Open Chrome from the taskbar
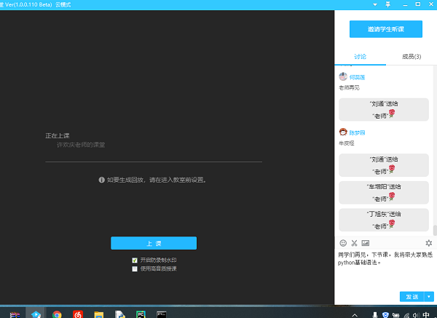 click(57, 314)
